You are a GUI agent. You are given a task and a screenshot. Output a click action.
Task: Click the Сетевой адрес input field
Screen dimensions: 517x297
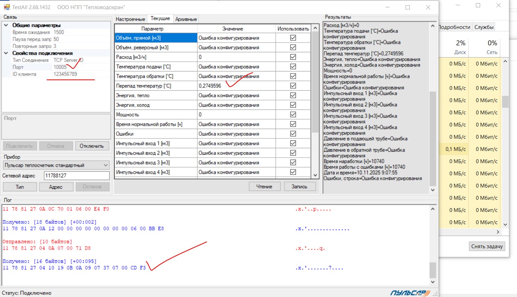[77, 176]
